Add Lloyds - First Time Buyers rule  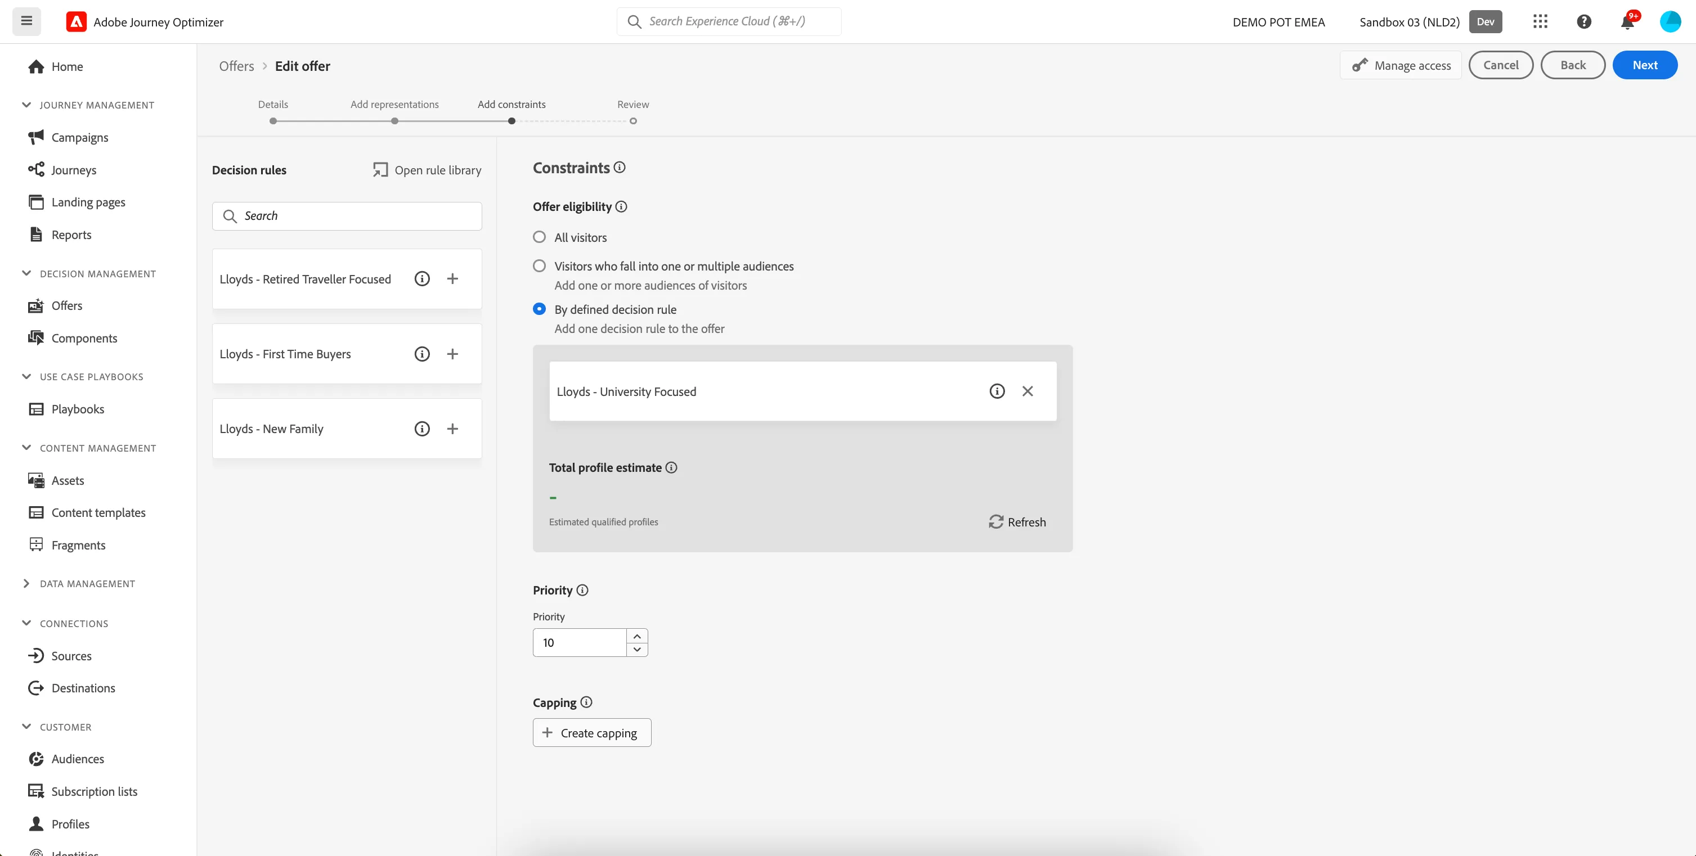tap(452, 354)
